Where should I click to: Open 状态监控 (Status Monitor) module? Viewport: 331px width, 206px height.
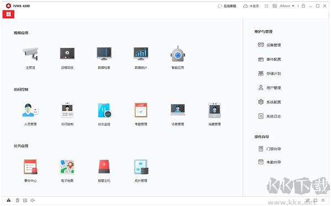pyautogui.click(x=104, y=110)
